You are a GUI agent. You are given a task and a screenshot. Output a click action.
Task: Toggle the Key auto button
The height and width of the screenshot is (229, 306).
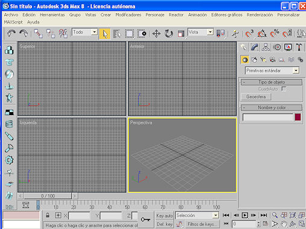[x=164, y=216]
